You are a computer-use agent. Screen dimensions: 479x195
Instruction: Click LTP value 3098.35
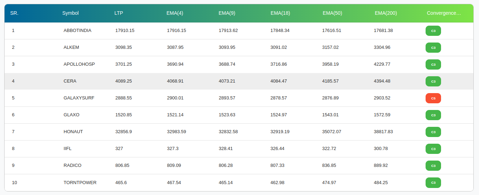124,47
